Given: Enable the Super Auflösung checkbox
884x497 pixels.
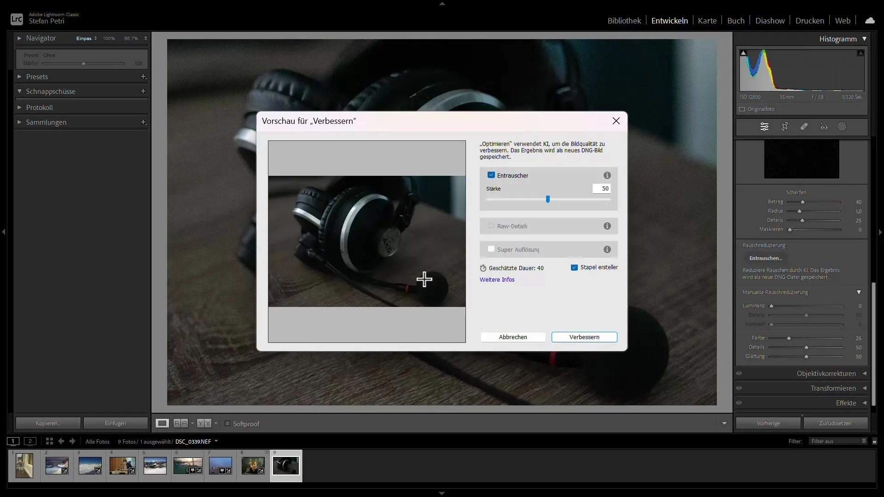Looking at the screenshot, I should (491, 249).
